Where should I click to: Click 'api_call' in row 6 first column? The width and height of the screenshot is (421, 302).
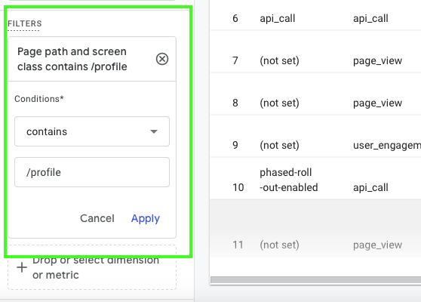click(x=278, y=19)
